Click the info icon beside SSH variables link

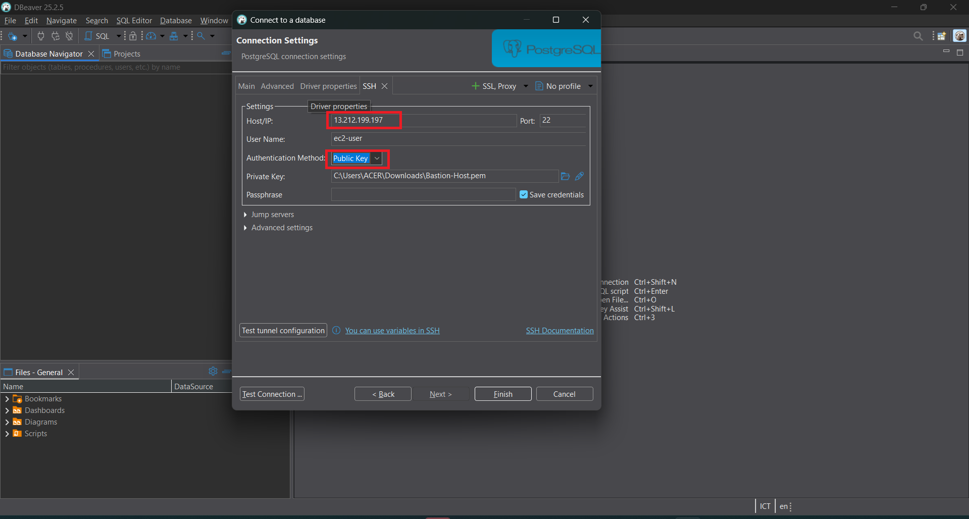click(336, 331)
